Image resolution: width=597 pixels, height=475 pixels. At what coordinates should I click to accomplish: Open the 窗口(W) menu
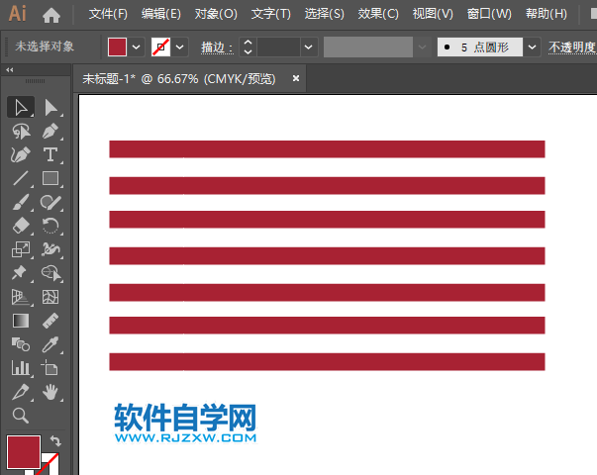point(489,14)
